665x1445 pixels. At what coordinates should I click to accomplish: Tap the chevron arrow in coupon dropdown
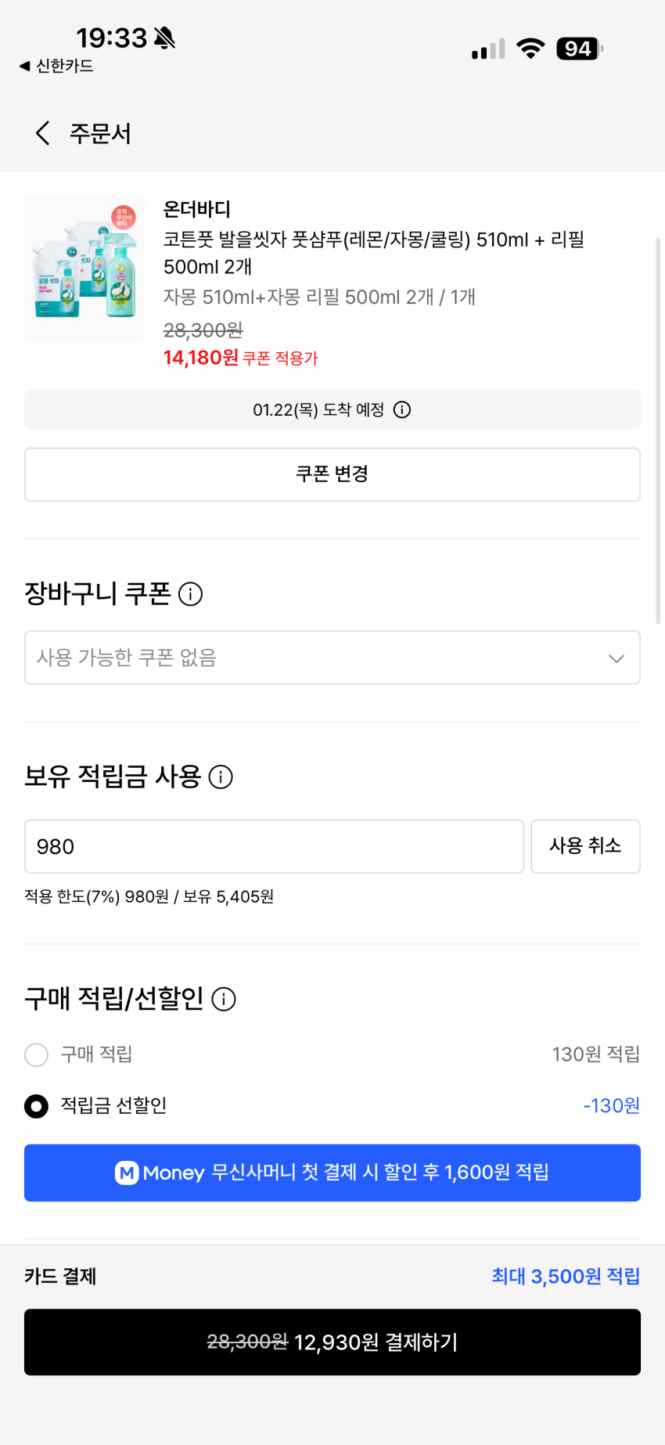pyautogui.click(x=616, y=658)
